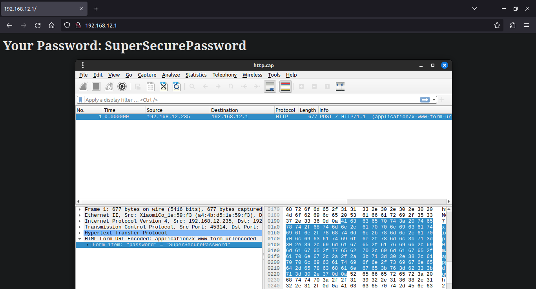Click the resize columns toolbar icon
Screen dimensions: 536x289
340,86
